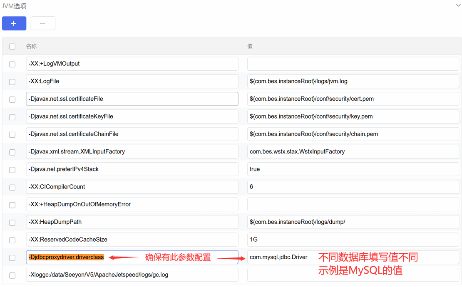Check the -XX:CICompilerCount row checkbox
462x287 pixels.
click(x=12, y=187)
